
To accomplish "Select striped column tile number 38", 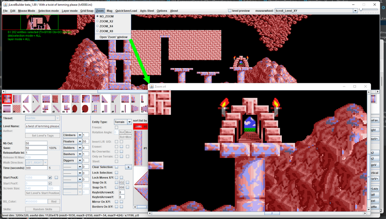I will pos(7,108).
